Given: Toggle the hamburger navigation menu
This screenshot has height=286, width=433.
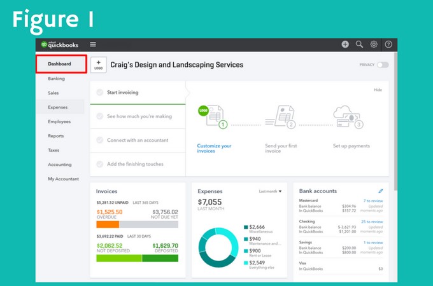Looking at the screenshot, I should pos(93,44).
